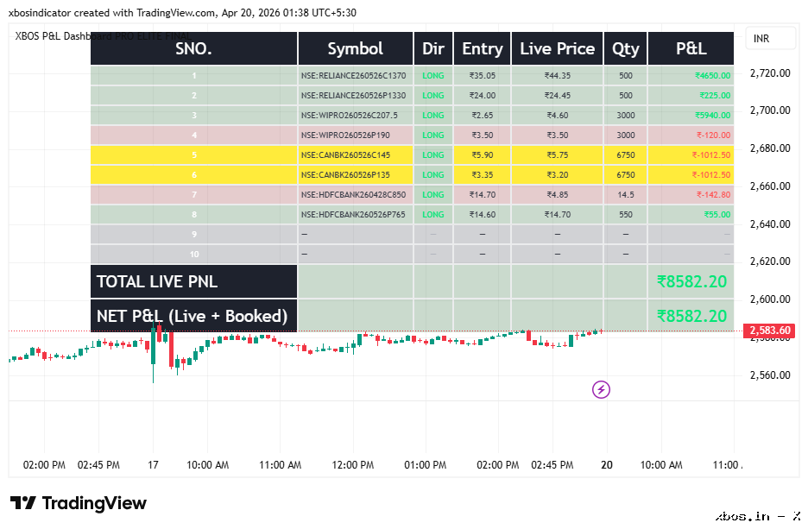808x529 pixels.
Task: Click the ₹5940.00 P&L value
Action: (713, 116)
